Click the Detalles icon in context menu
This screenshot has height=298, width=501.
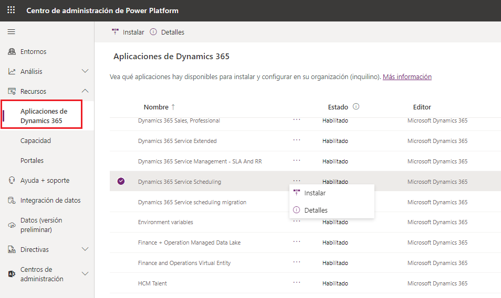tap(297, 210)
